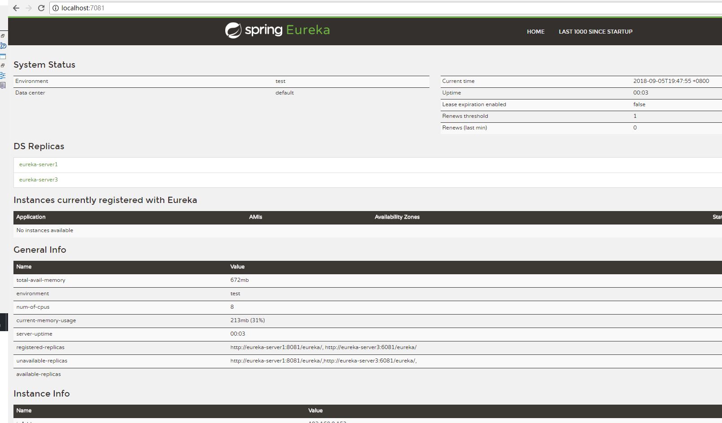Image resolution: width=722 pixels, height=423 pixels.
Task: View site information icon in address bar
Action: pyautogui.click(x=56, y=8)
